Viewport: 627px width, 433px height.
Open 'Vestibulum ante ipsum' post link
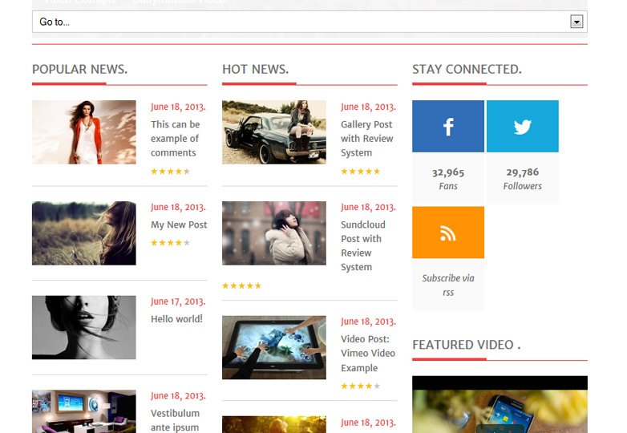(x=175, y=420)
